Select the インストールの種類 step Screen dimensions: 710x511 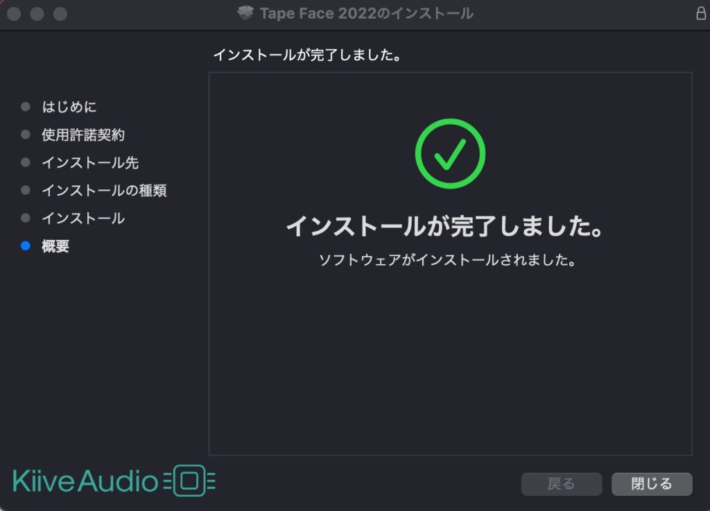[104, 190]
